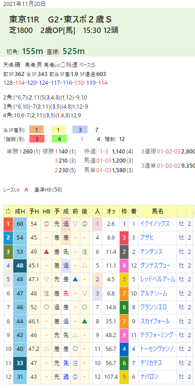Sort by オッ odds column header
This screenshot has height=388, width=195.
coord(111,211)
